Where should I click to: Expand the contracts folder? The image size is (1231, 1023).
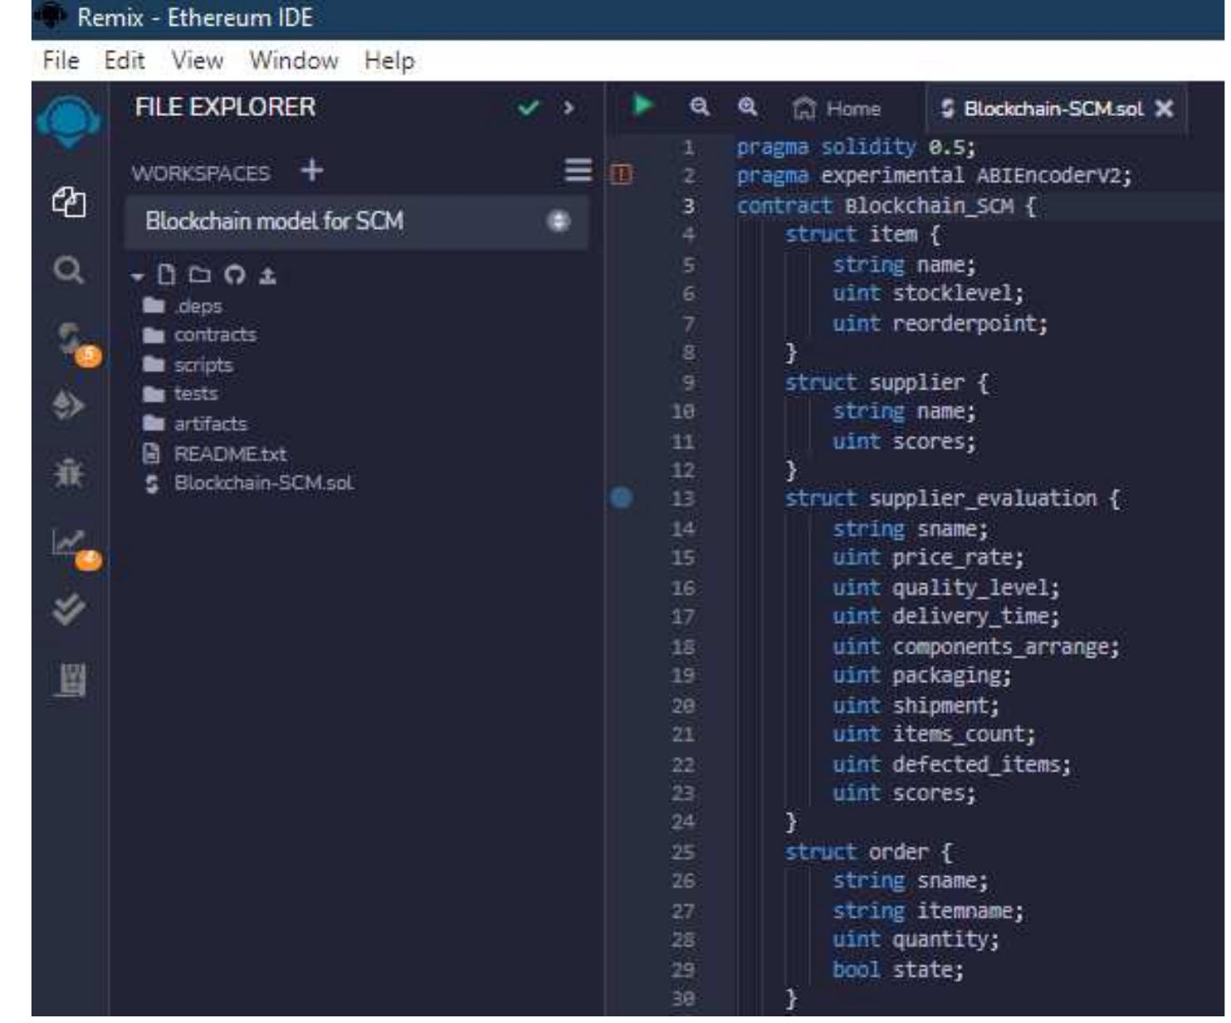(x=200, y=335)
